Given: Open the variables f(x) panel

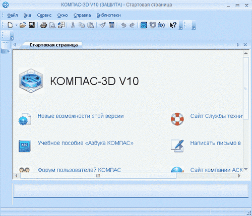Looking at the screenshot, I should click(x=161, y=25).
